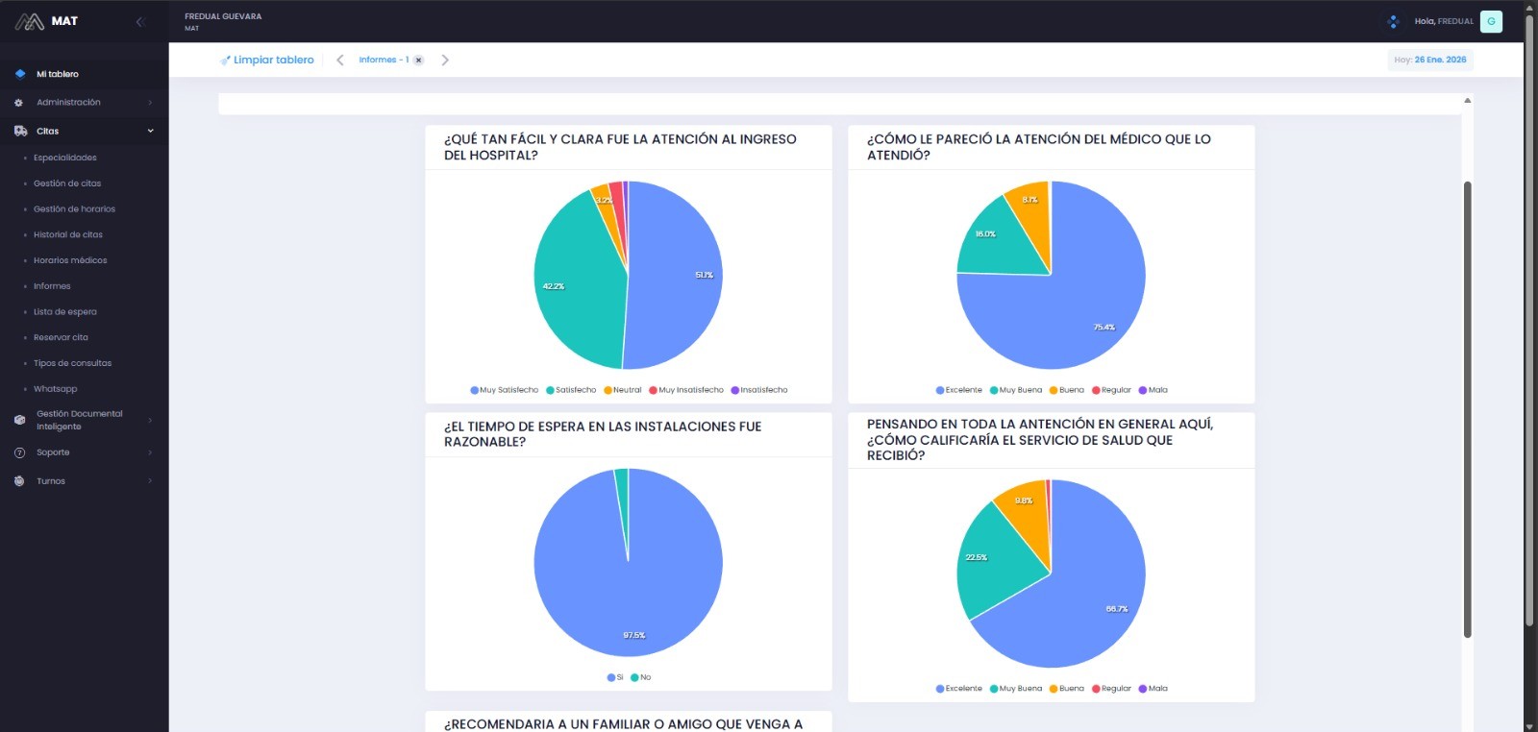Image resolution: width=1538 pixels, height=732 pixels.
Task: Click the MAT logo icon
Action: click(29, 21)
